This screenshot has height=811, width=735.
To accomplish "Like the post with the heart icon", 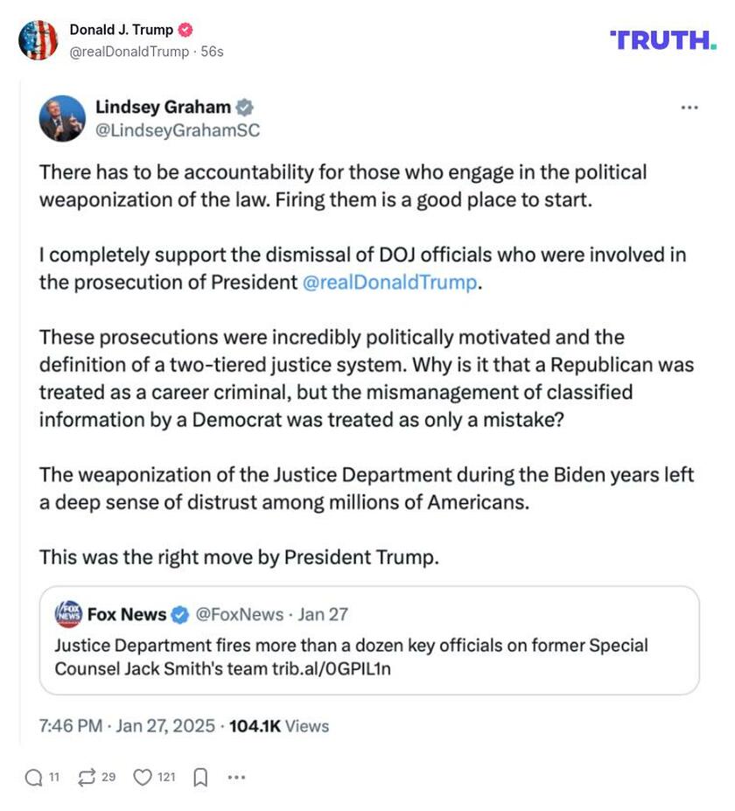I will coord(142,777).
